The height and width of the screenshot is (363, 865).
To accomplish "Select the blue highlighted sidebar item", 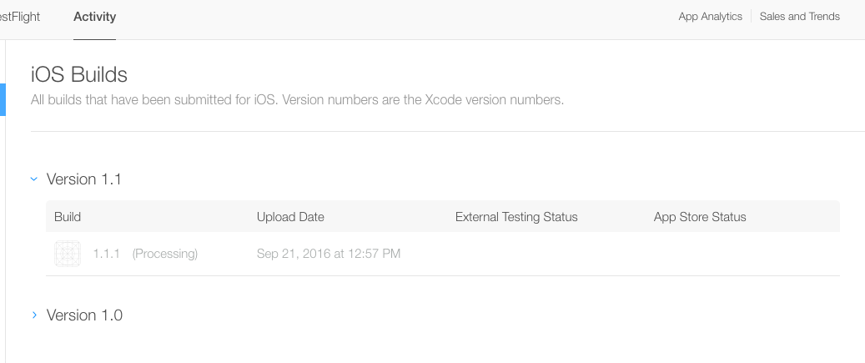I will click(3, 98).
